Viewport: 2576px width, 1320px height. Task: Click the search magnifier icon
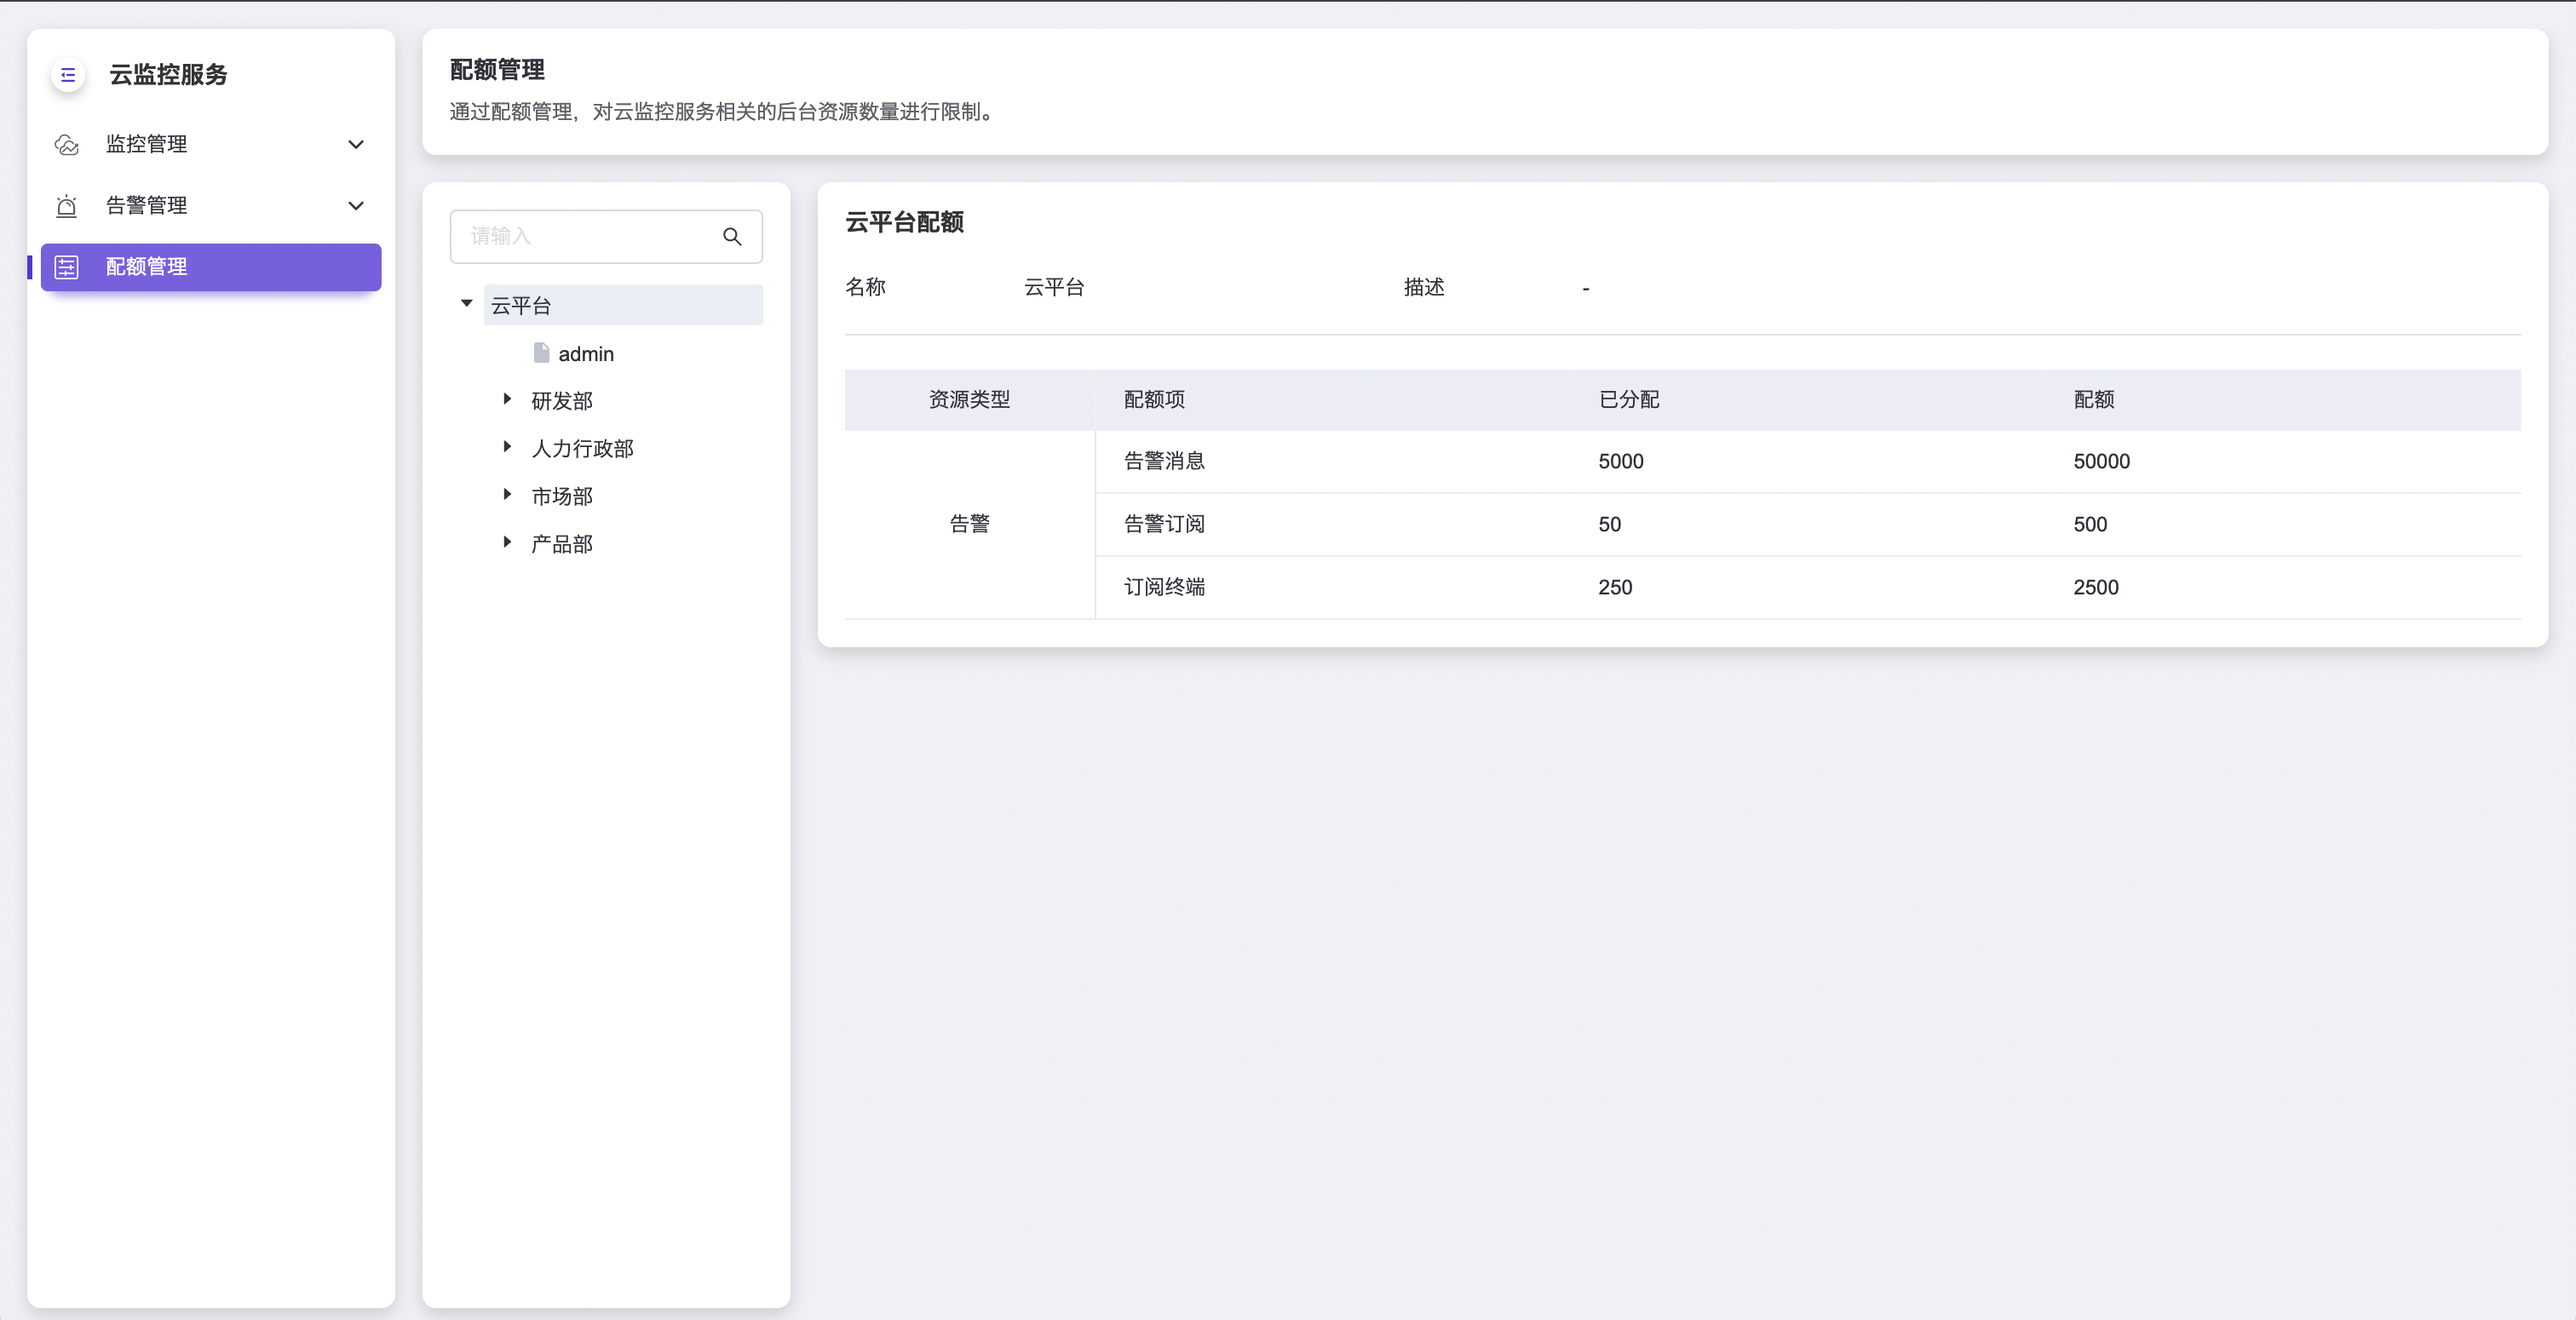[x=732, y=237]
